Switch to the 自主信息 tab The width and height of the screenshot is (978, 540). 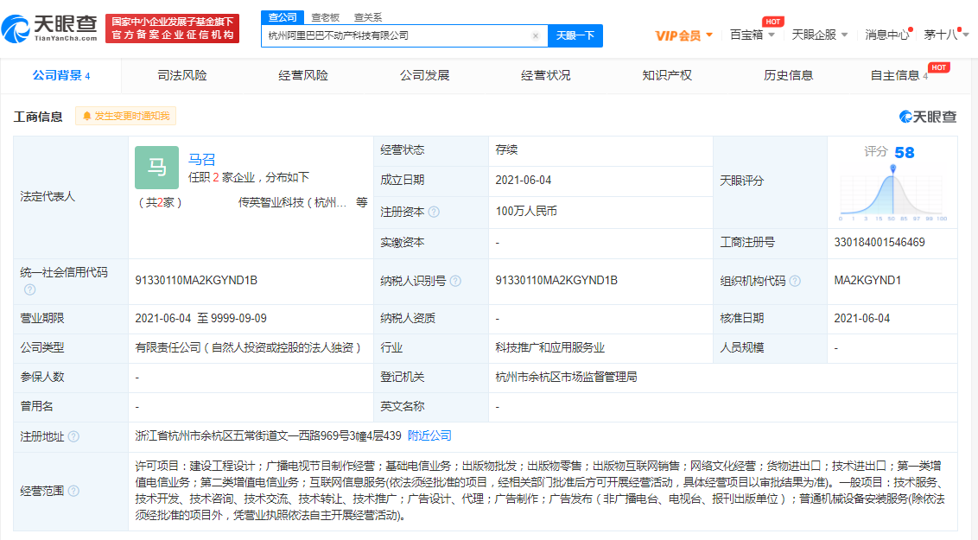coord(899,75)
